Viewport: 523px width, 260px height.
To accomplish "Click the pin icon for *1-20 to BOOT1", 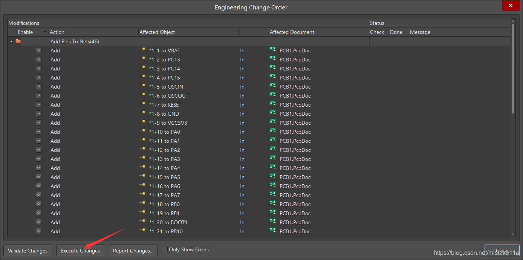I will pos(142,222).
